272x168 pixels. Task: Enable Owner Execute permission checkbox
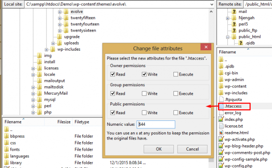tap(176, 74)
